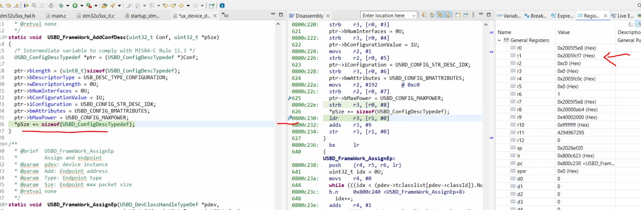Image resolution: width=641 pixels, height=210 pixels.
Task: Click Open New View icon in Disassembly
Action: (x=458, y=15)
